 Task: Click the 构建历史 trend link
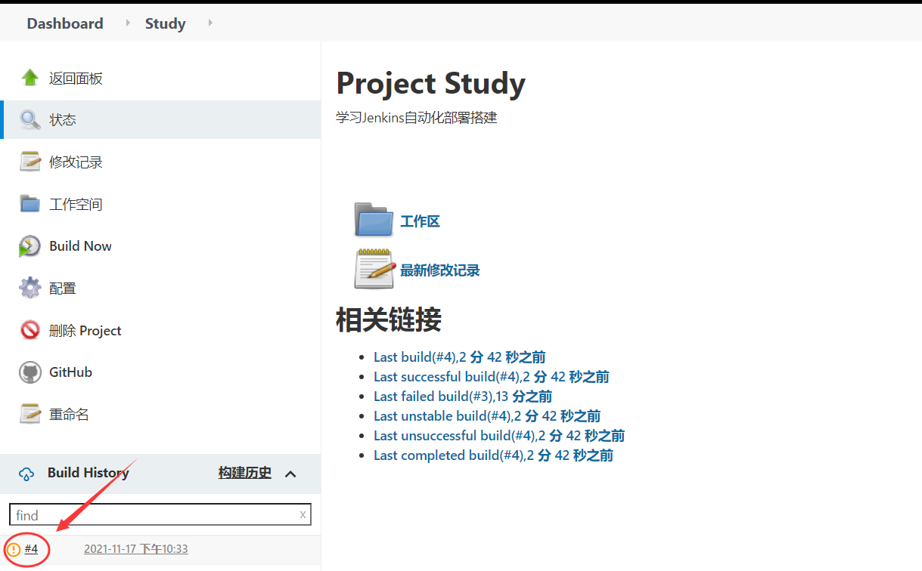[x=245, y=473]
